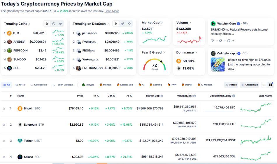Switch Trending Coins to the clock view

pos(54,24)
